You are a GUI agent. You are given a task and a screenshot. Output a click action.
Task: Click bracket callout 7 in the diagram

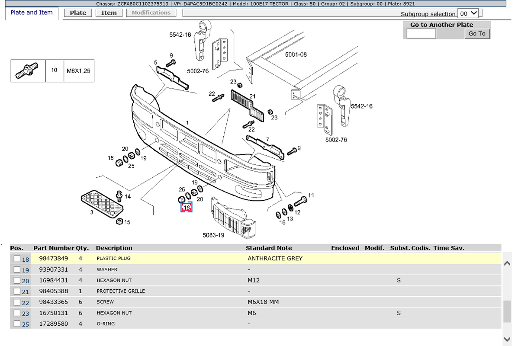point(267,140)
